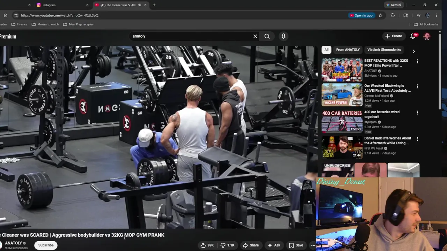Go to the browser home page icon
The width and height of the screenshot is (447, 251).
coord(6,15)
